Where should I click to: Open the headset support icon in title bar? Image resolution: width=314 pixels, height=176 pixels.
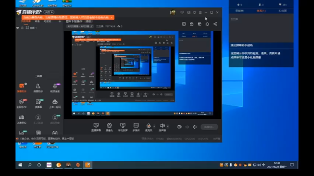coord(188,12)
